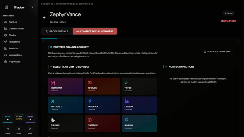
Task: Collapse the sidebar with the chevron
Action: [32, 7]
